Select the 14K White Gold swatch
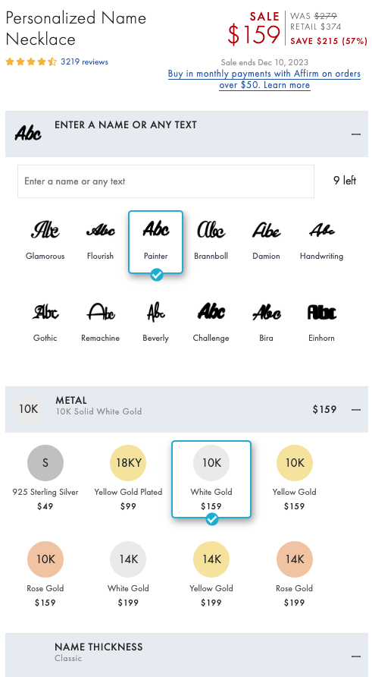Viewport: 372px width, 677px height. click(128, 559)
